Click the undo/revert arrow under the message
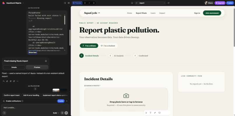 click(x=3, y=81)
